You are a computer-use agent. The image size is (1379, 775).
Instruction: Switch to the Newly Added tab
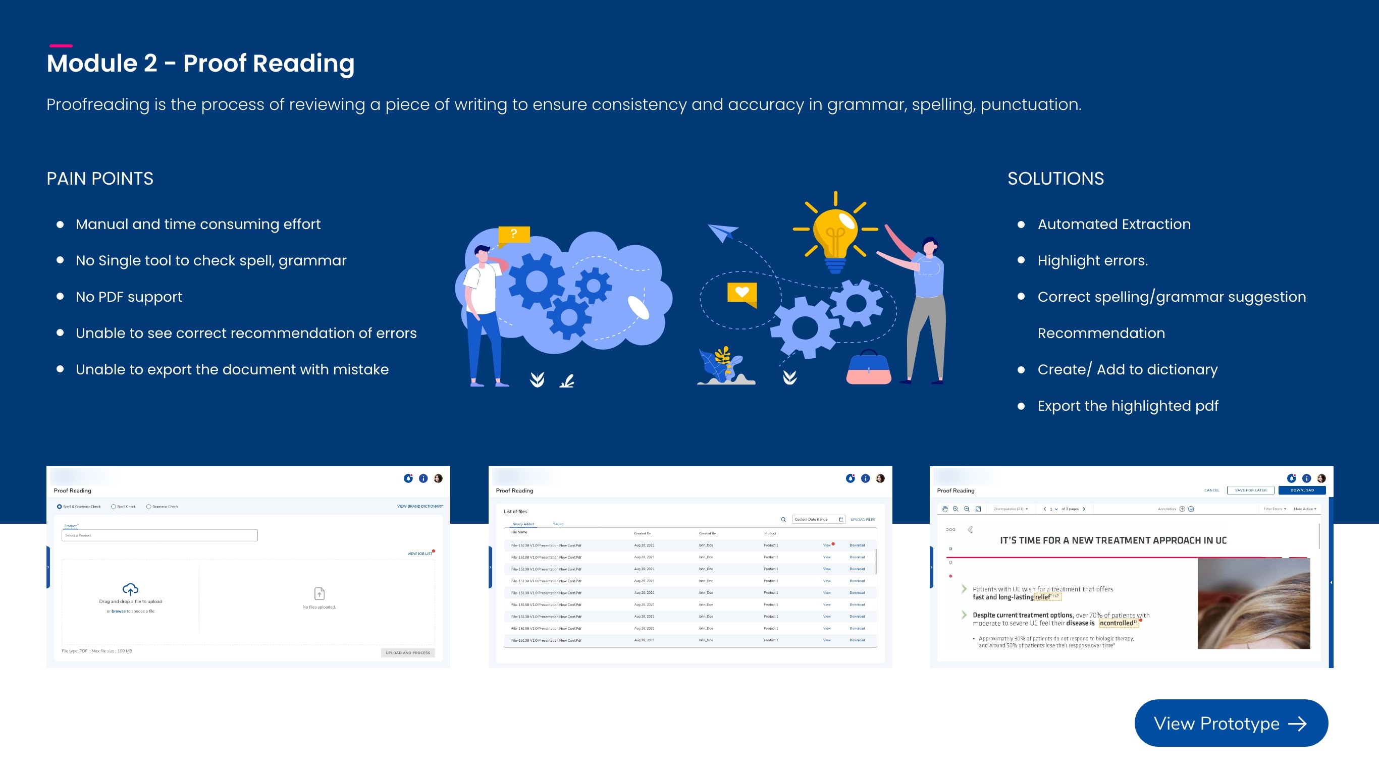[x=523, y=524]
